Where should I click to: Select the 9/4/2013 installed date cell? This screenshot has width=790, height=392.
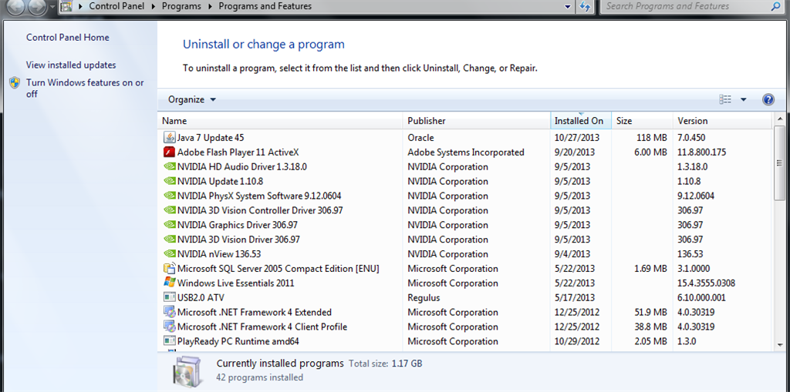[x=572, y=254]
